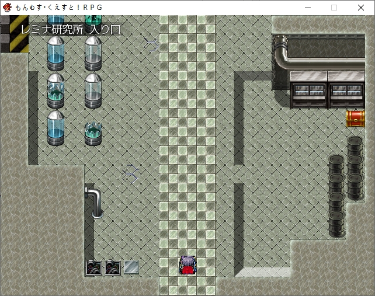
Task: Close the game window
Action: 361,8
